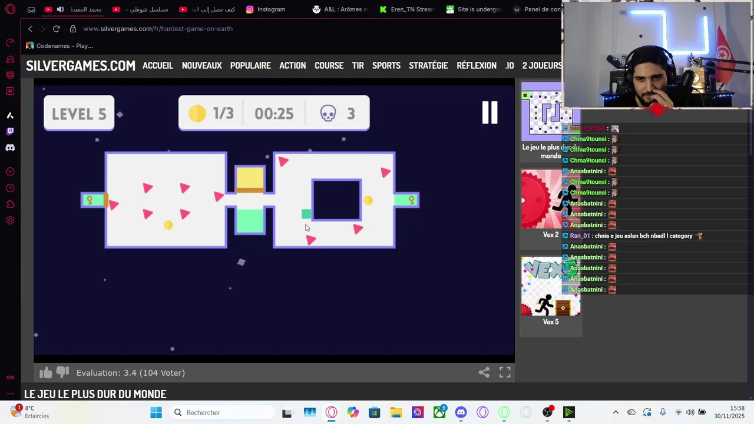Switch to the A&L : Arômes tab
The height and width of the screenshot is (424, 754).
(x=340, y=9)
